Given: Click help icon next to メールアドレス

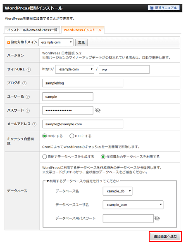Looking at the screenshot, I should tap(34, 124).
